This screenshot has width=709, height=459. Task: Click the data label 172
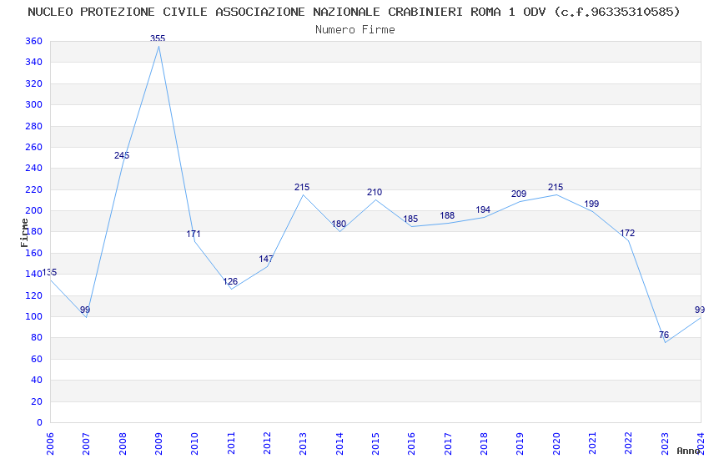[x=627, y=234]
